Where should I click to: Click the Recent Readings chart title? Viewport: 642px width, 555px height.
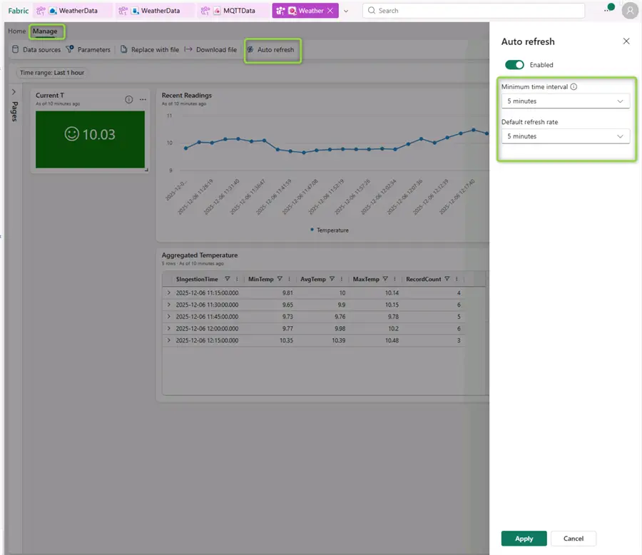[x=187, y=95]
